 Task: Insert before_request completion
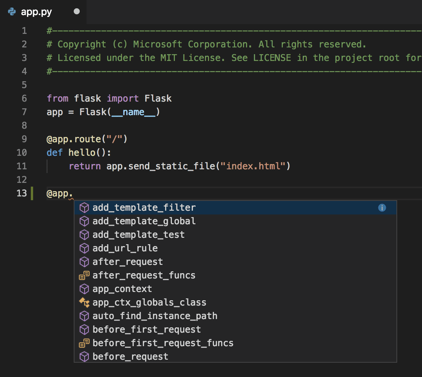[235, 356]
